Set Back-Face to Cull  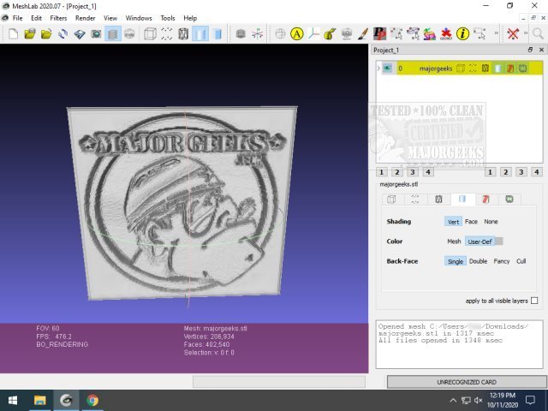coord(521,261)
